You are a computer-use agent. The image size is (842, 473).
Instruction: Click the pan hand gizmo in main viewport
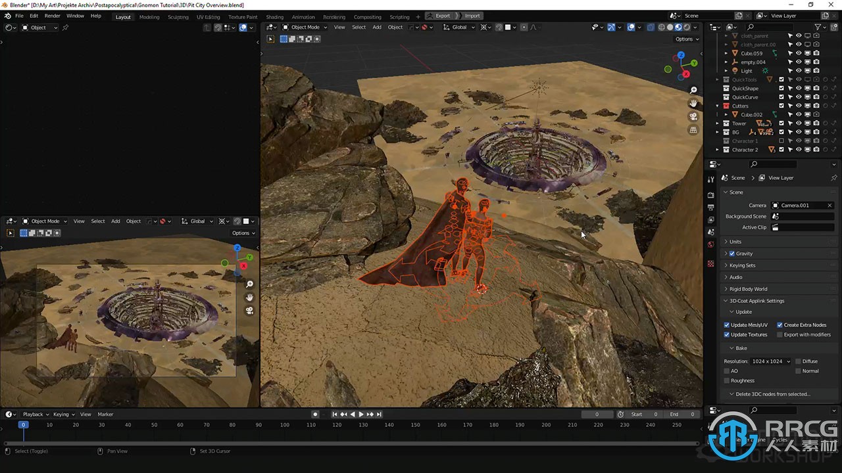point(693,103)
